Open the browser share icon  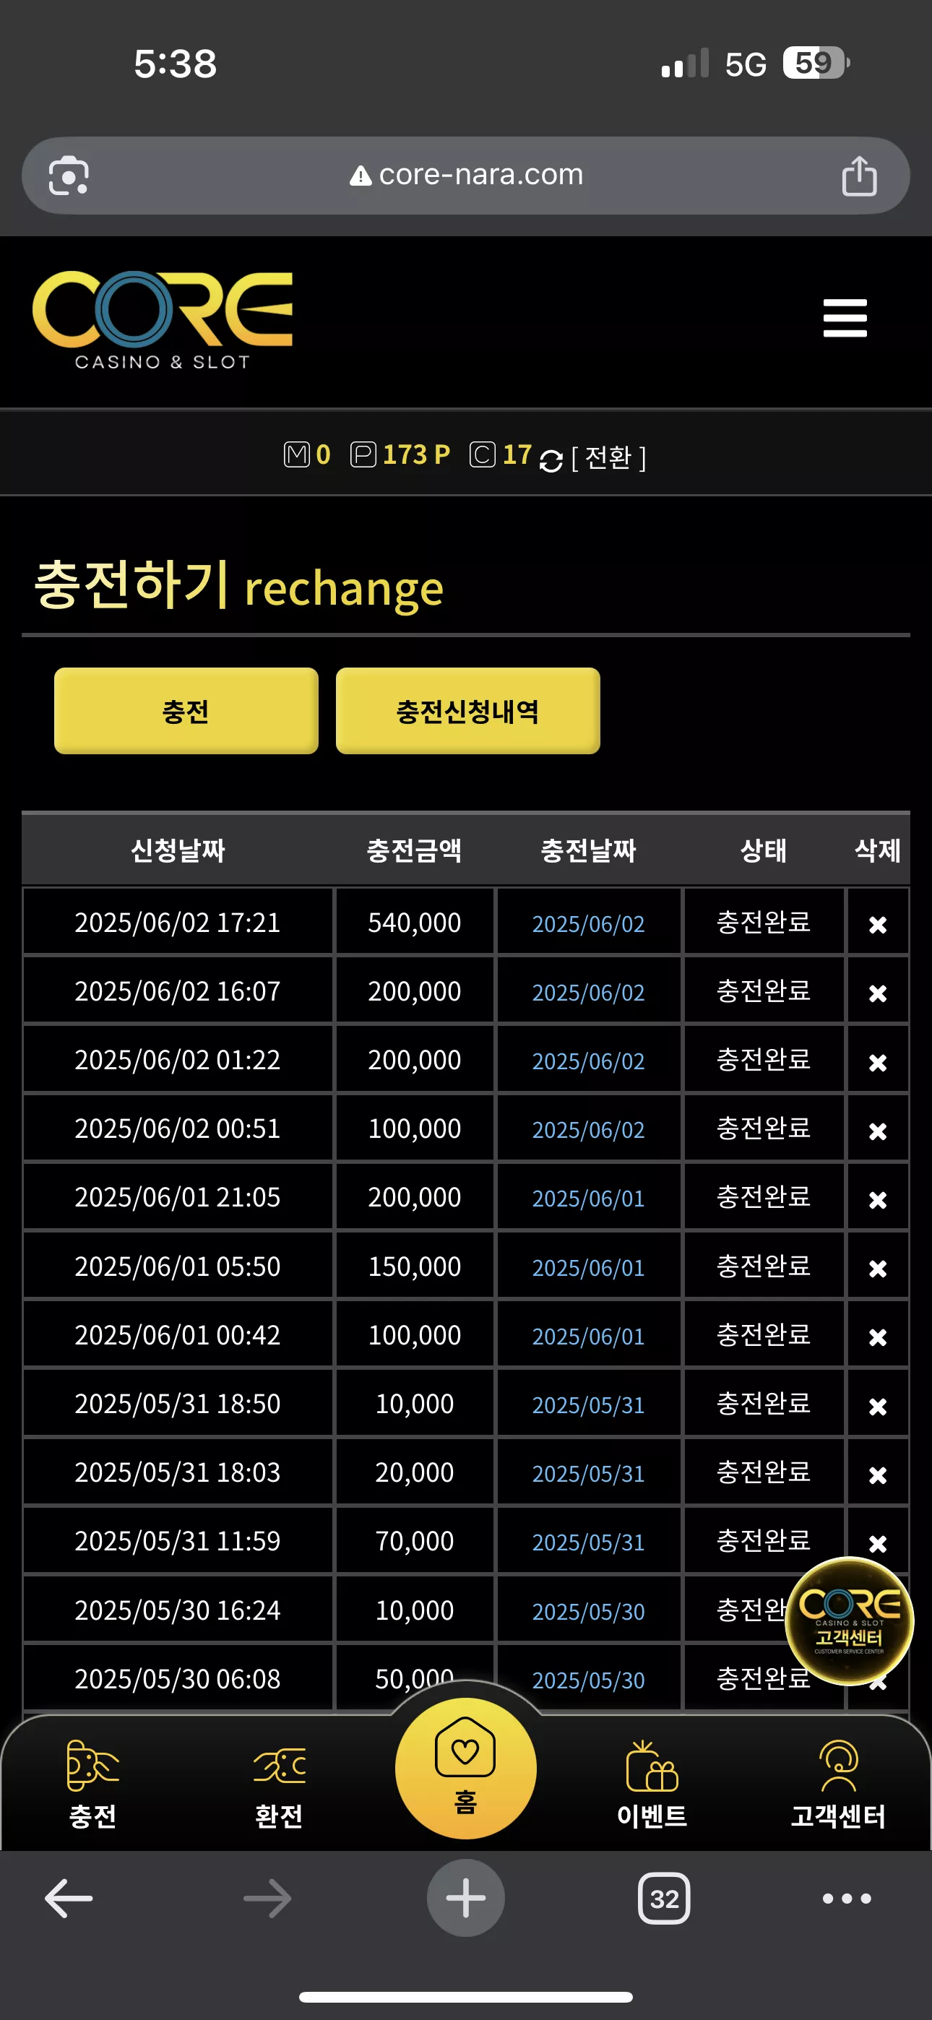click(x=858, y=176)
